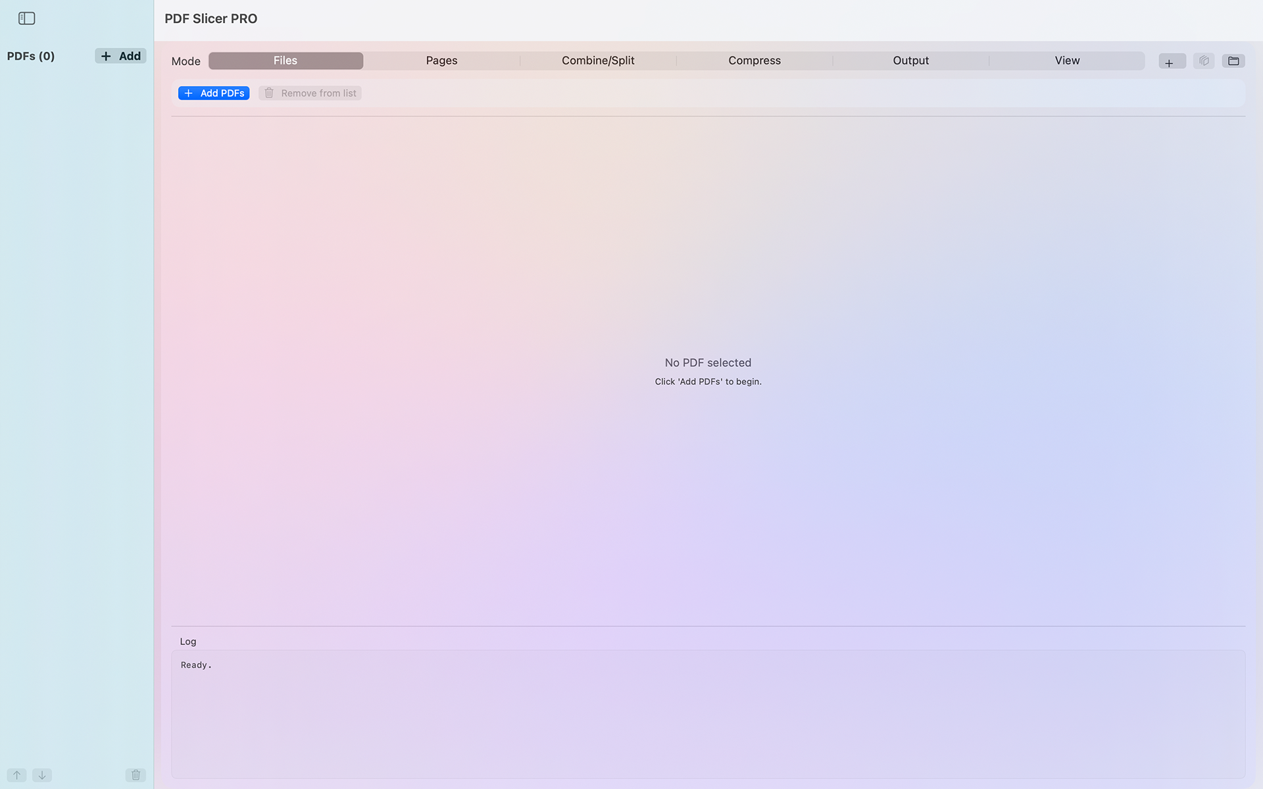Switch to the Pages mode tab
Viewport: 1263px width, 789px height.
(x=441, y=60)
